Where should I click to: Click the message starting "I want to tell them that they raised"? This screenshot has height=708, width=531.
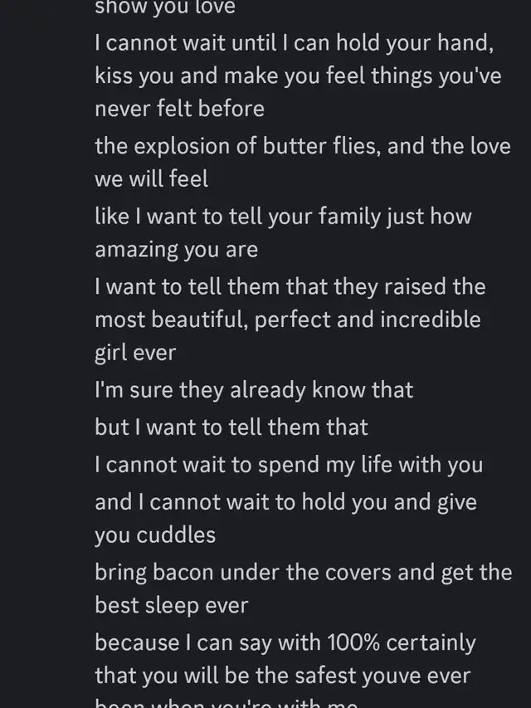290,286
